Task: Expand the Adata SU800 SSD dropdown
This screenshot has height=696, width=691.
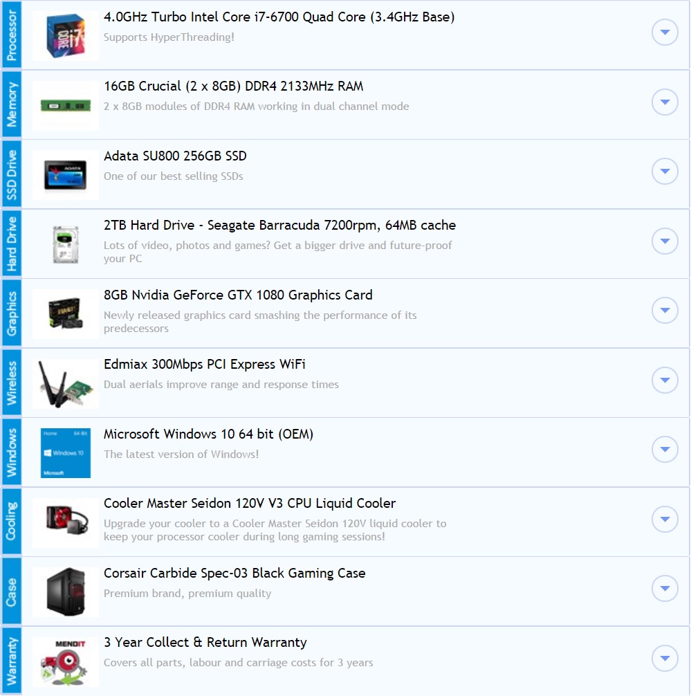Action: pyautogui.click(x=665, y=171)
